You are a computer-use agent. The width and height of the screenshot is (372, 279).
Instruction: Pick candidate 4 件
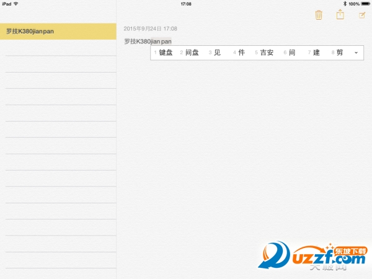tap(239, 53)
